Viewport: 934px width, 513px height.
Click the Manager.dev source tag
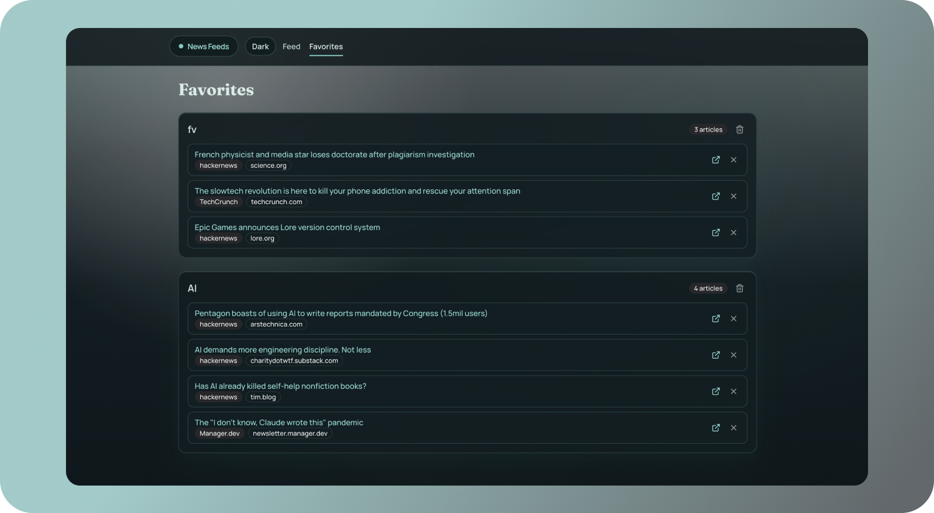[x=219, y=433]
